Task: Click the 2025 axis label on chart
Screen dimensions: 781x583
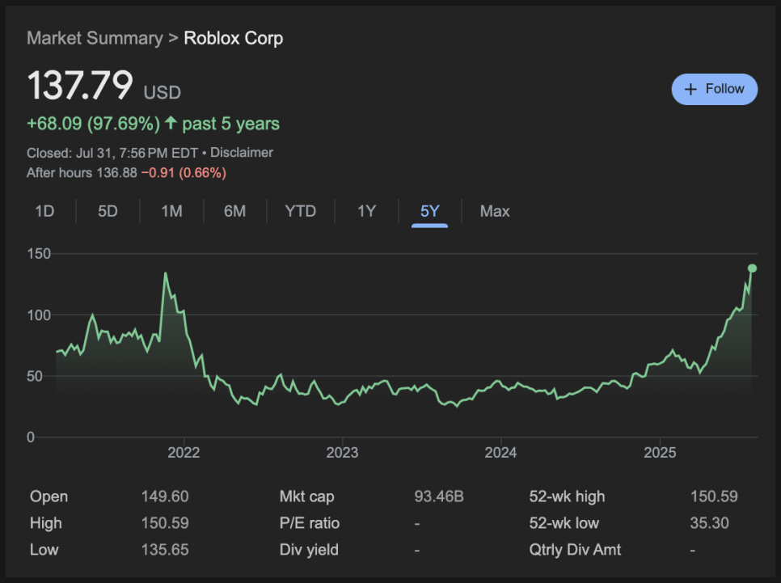Action: [660, 453]
